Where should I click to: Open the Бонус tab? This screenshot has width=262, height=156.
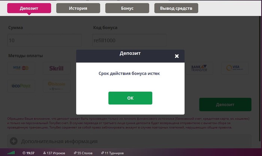click(x=127, y=8)
